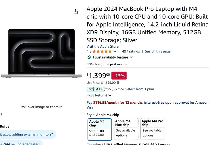Click the Search this page link
The height and width of the screenshot is (145, 212).
(x=158, y=51)
